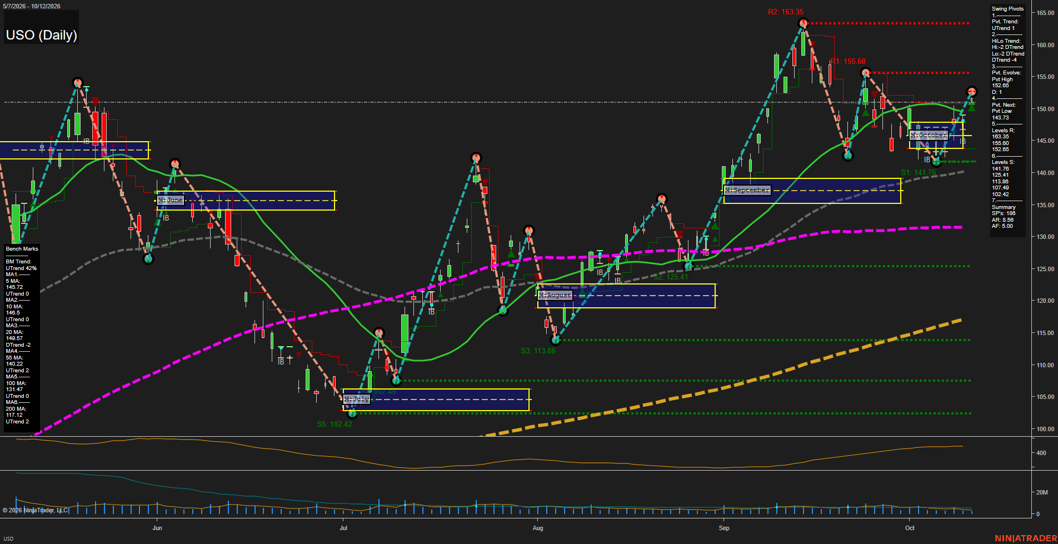Select the date range 5/7/2026 - 10/12/2026
Screen dimensions: 1058x544
pos(31,6)
